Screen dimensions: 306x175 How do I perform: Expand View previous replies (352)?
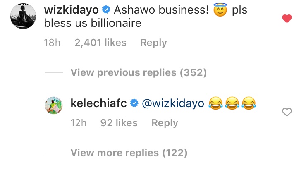138,73
